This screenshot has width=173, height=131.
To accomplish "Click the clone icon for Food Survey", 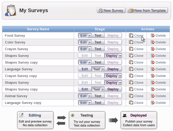I will pos(131,35).
